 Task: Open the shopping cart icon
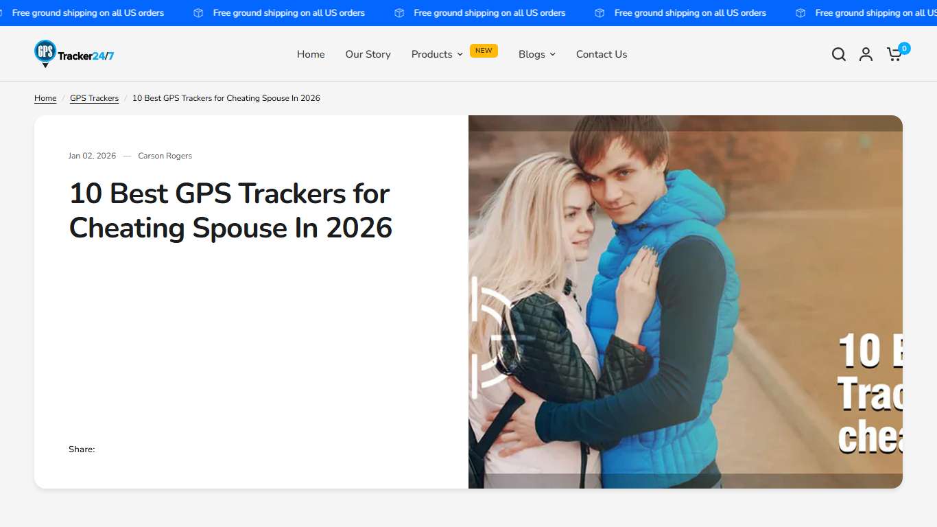click(x=894, y=54)
